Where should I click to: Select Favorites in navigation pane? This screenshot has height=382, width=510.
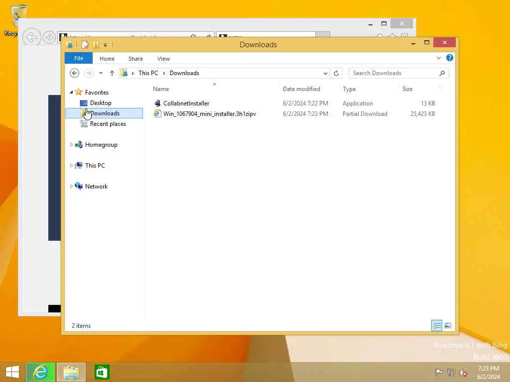[97, 92]
